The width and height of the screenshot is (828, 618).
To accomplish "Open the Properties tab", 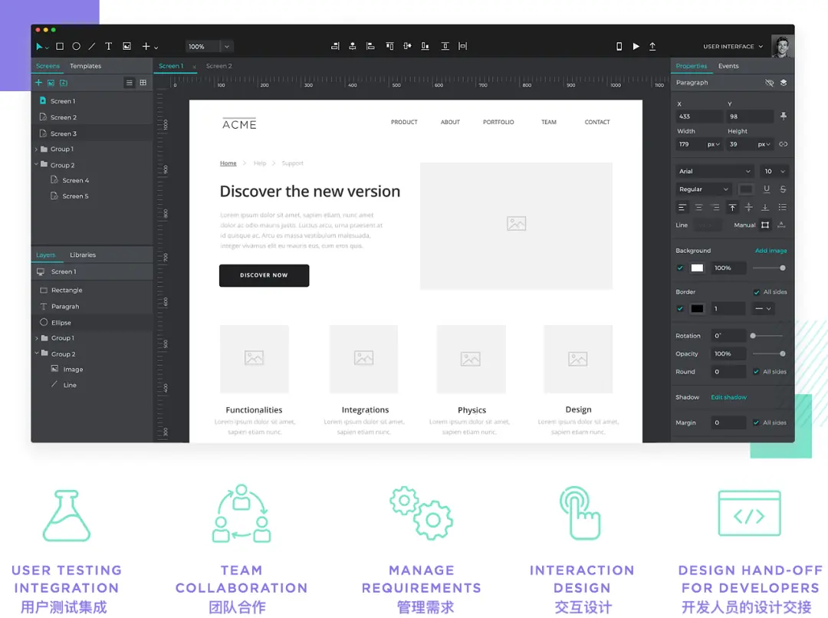I will (x=692, y=66).
